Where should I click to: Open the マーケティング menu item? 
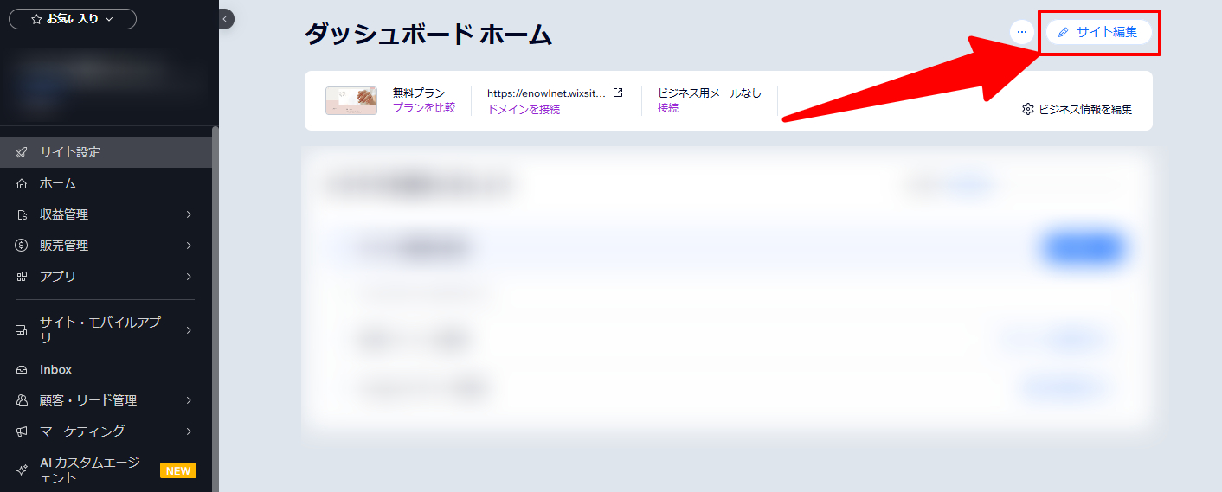pyautogui.click(x=106, y=431)
